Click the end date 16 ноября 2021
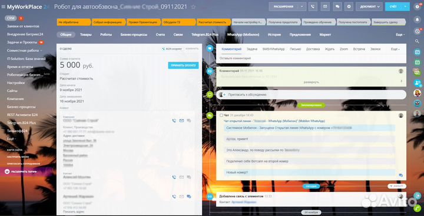 72,101
